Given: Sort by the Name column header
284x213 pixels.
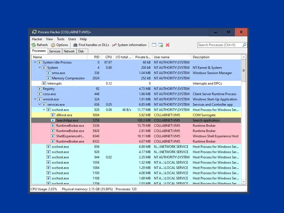Looking at the screenshot, I should pos(59,57).
